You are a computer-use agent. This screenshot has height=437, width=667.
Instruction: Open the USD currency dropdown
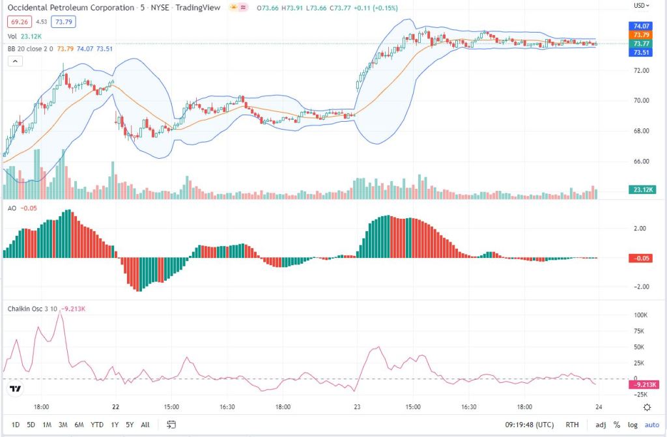pyautogui.click(x=642, y=7)
